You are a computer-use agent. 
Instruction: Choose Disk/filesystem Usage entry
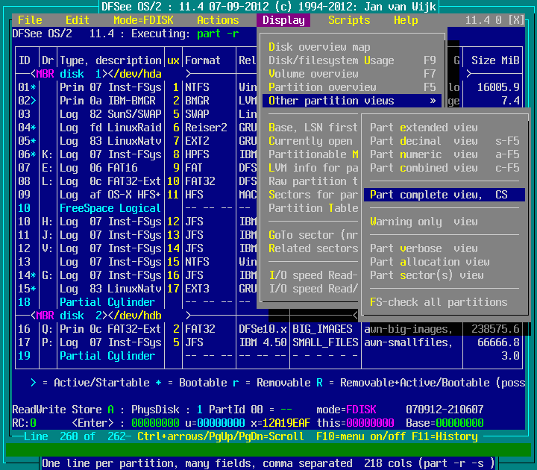pos(331,60)
